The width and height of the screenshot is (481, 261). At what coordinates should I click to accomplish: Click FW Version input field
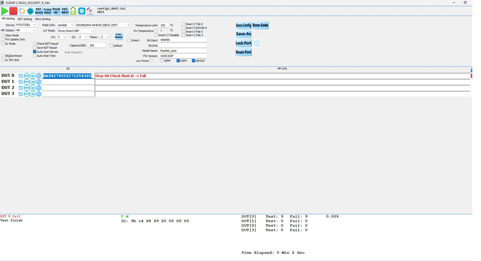click(x=183, y=56)
